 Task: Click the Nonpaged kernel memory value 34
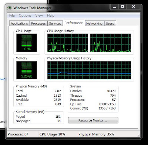click(59, 121)
